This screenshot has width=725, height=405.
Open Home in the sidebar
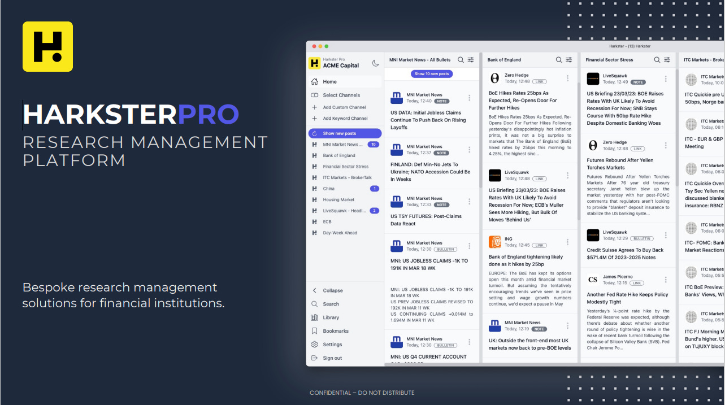coord(345,82)
